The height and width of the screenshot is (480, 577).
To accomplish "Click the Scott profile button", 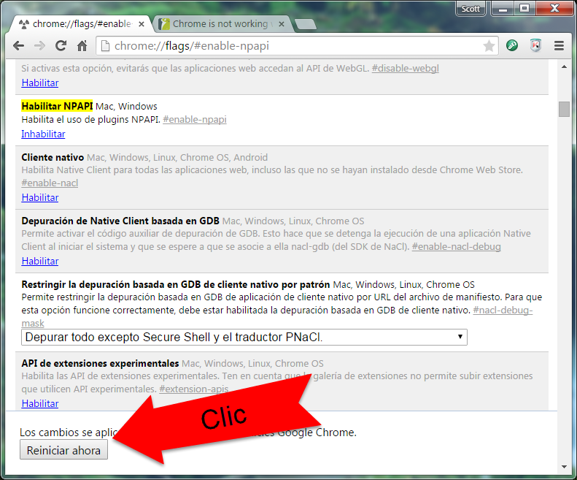I will pos(471,9).
